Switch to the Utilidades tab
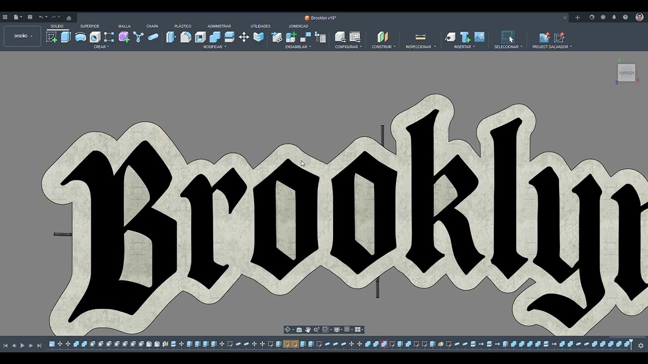 [x=260, y=26]
